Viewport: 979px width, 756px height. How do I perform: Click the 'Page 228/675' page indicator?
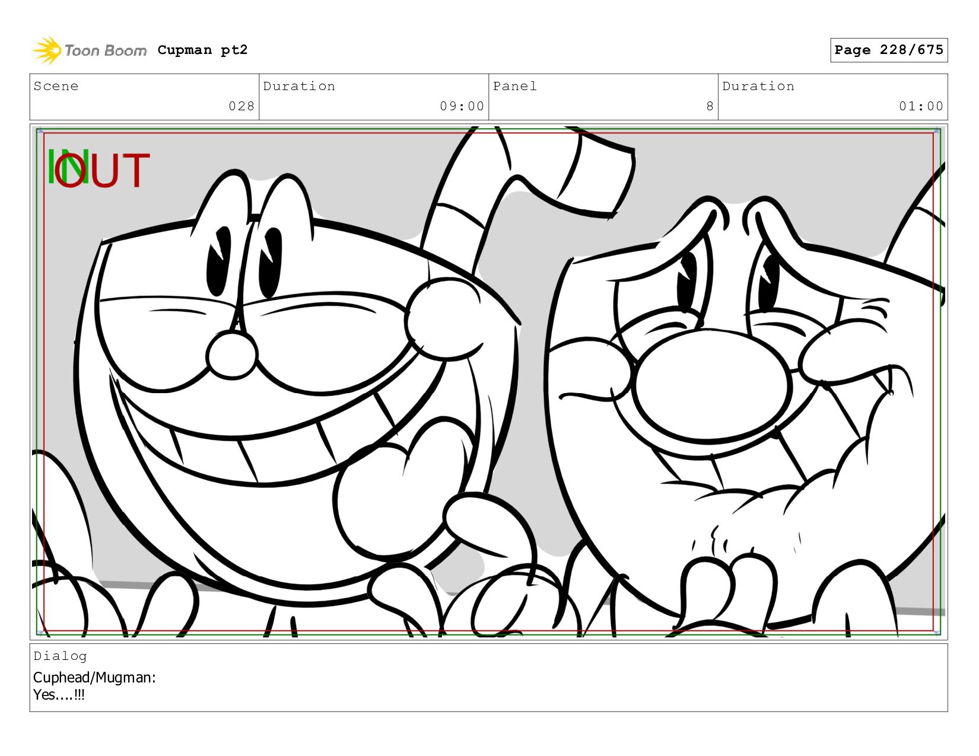click(889, 50)
